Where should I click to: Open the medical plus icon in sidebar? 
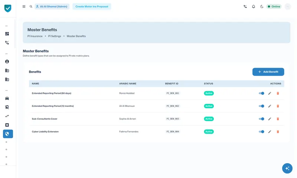7,125
